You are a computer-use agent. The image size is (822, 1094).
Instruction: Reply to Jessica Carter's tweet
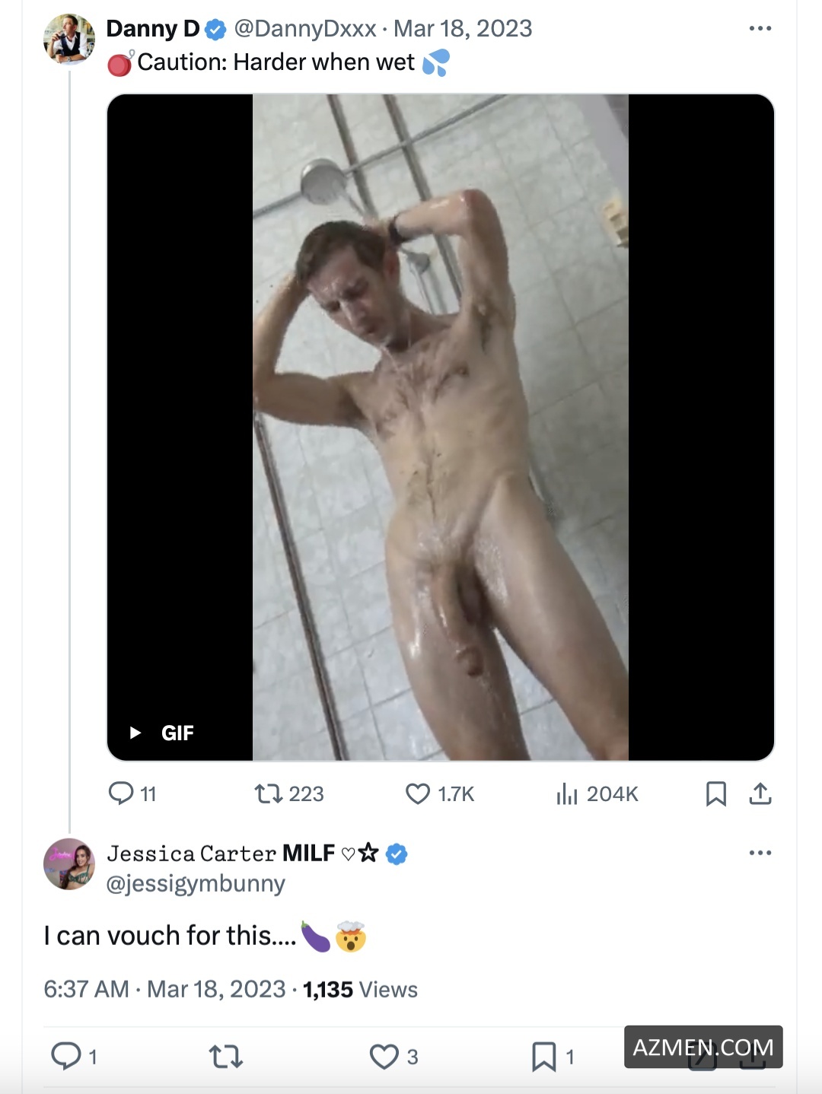[66, 1056]
